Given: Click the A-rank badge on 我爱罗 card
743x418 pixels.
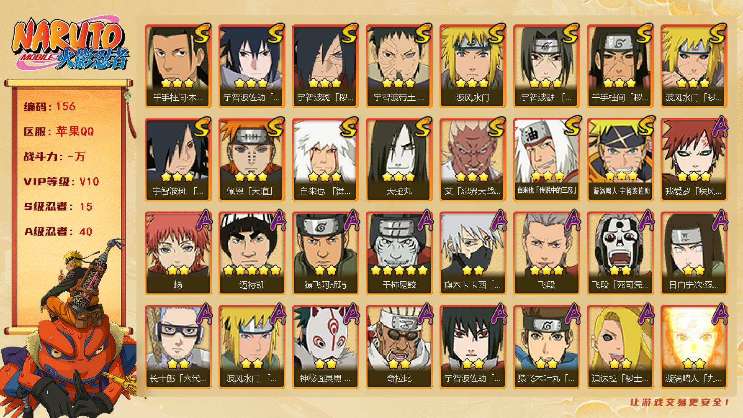Looking at the screenshot, I should point(718,127).
